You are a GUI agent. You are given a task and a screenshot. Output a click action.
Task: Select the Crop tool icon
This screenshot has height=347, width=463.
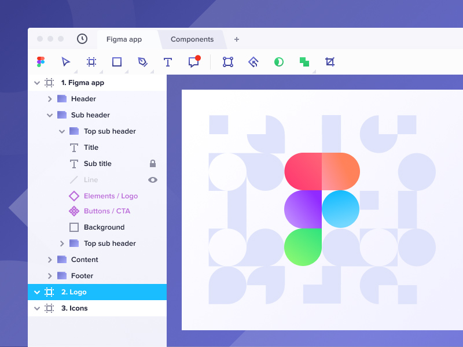click(330, 62)
